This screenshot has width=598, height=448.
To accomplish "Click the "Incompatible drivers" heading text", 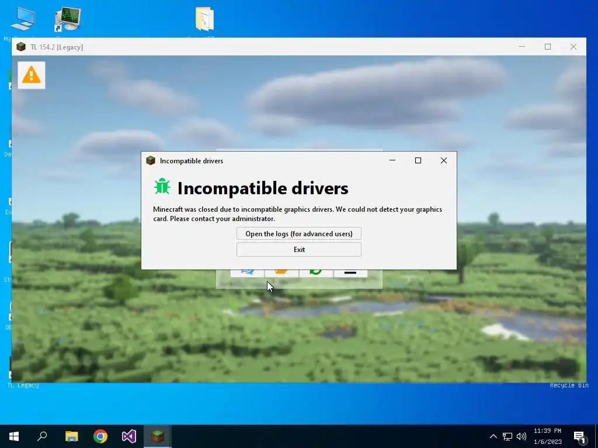I will click(x=263, y=188).
